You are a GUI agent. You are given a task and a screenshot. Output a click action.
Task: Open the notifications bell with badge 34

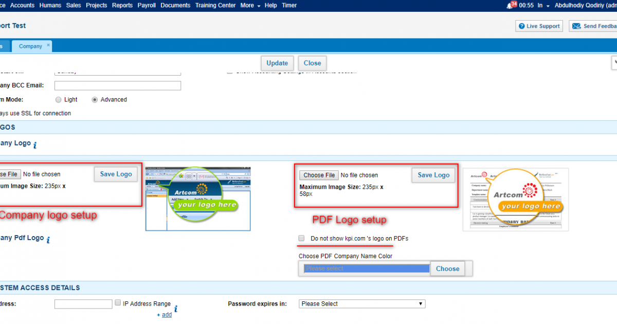511,5
